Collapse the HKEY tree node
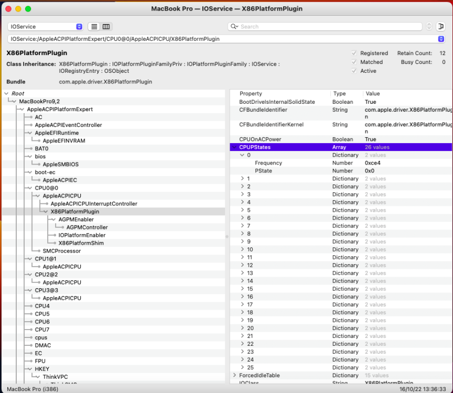453x393 pixels. (30, 369)
